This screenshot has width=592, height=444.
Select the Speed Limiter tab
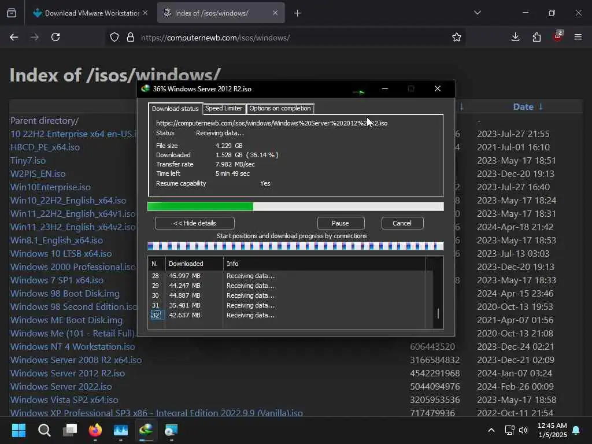pyautogui.click(x=224, y=108)
